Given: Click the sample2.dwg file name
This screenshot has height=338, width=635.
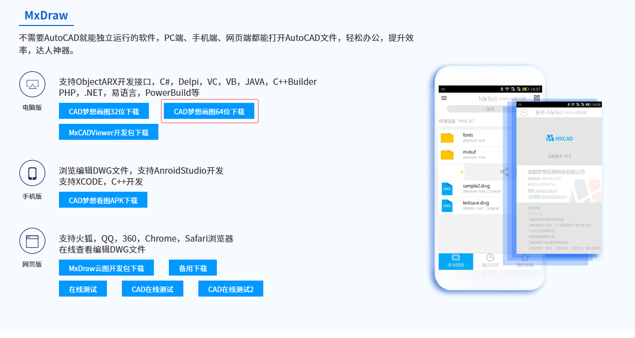Looking at the screenshot, I should tap(476, 186).
